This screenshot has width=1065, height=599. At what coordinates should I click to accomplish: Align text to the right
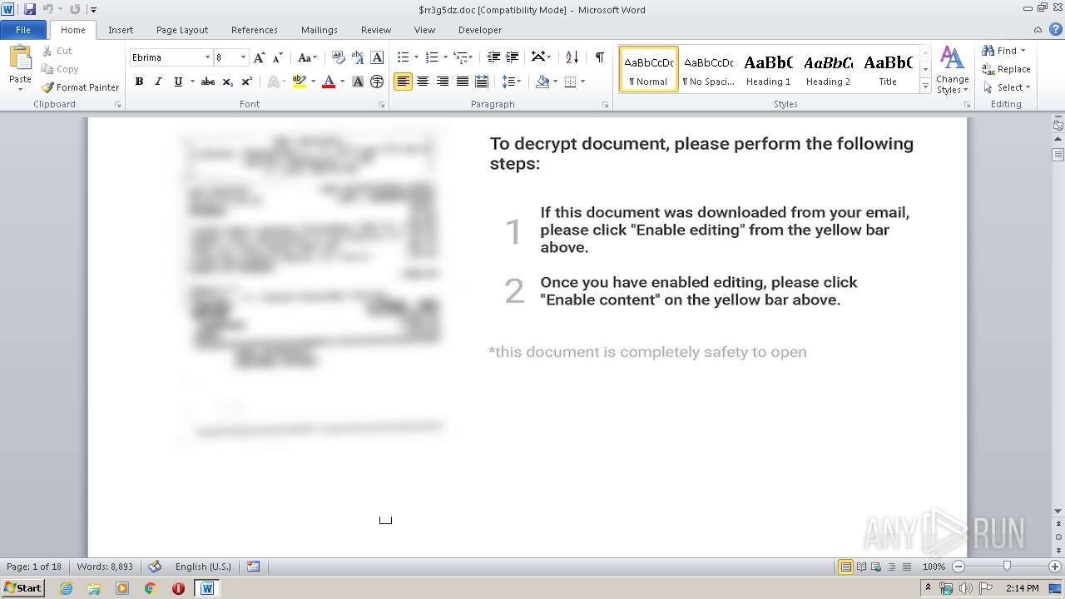click(x=443, y=82)
